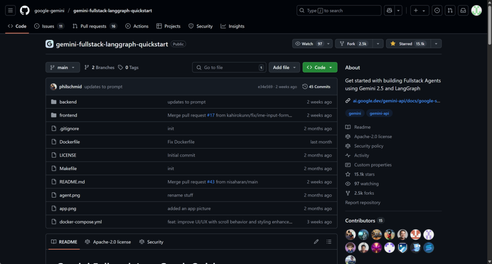Open Copilot chat icon in header
Image resolution: width=492 pixels, height=264 pixels.
coord(389,10)
